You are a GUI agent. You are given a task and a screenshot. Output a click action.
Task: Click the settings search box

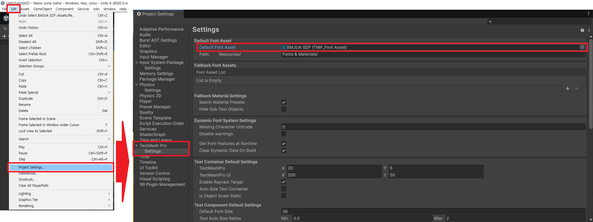[x=539, y=22]
